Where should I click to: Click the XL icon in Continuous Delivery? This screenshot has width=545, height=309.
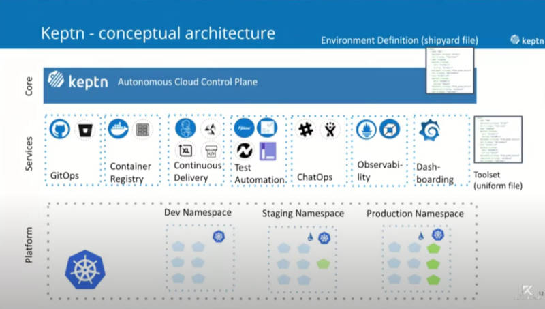(185, 150)
